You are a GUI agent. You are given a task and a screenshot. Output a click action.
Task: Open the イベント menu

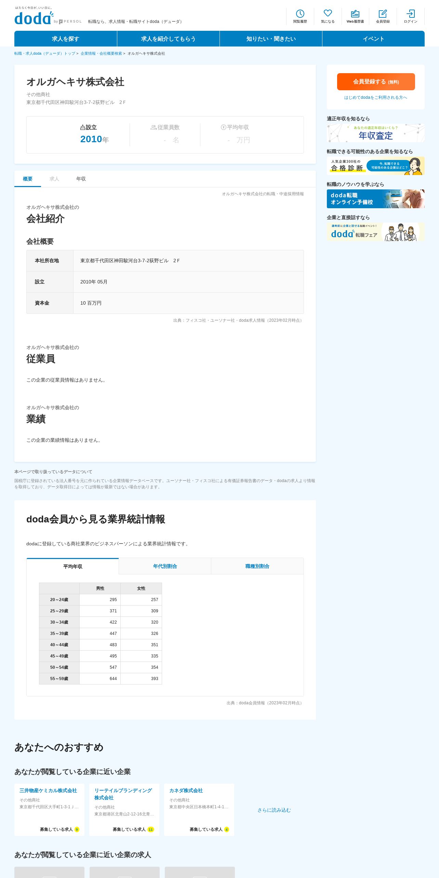[x=373, y=39]
